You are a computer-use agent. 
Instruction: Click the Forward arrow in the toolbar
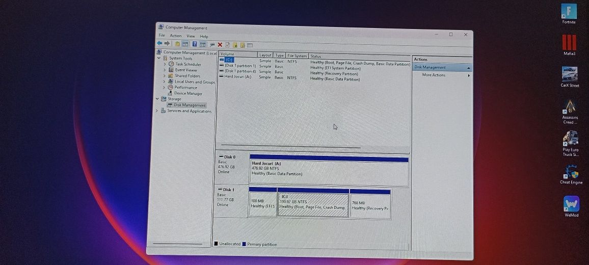point(167,44)
